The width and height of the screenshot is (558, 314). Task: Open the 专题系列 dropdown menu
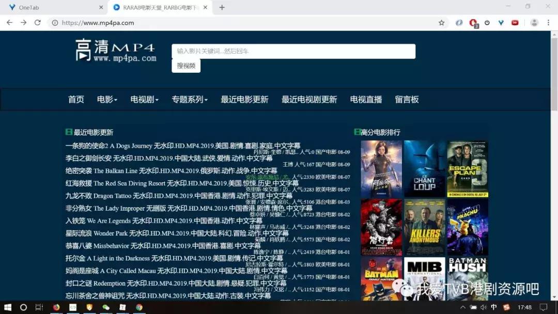(x=190, y=99)
